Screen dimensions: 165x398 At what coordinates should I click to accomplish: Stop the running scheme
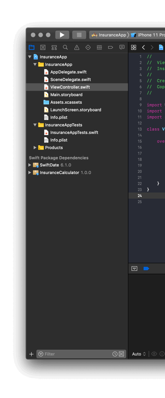79,35
